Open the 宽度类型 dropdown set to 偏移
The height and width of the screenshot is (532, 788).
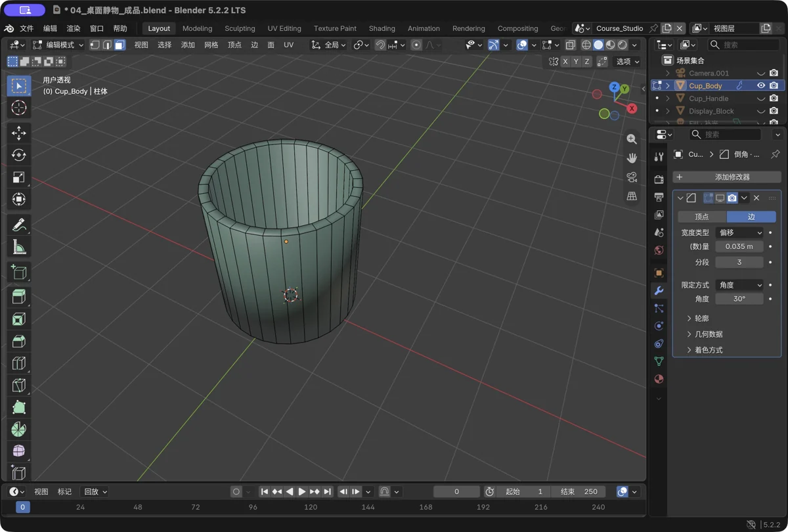click(x=739, y=233)
